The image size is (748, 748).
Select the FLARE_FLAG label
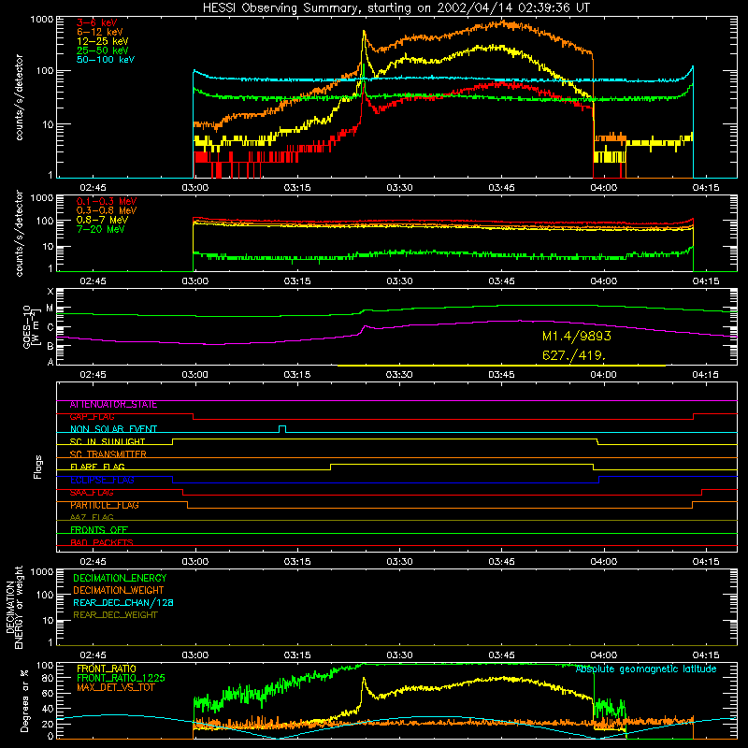point(97,467)
